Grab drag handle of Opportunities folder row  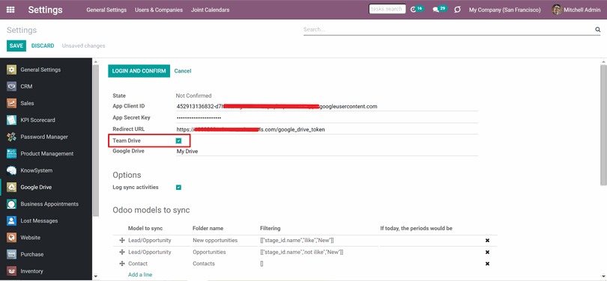[x=122, y=252]
